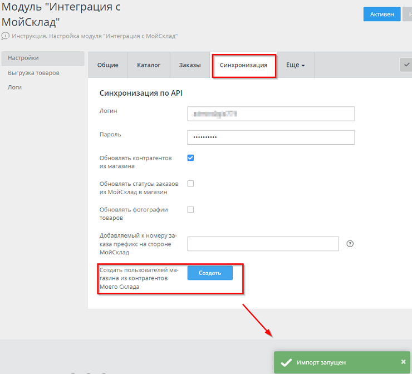Click the 'Активен' status button
Screen dimensions: 412x374
pyautogui.click(x=381, y=14)
